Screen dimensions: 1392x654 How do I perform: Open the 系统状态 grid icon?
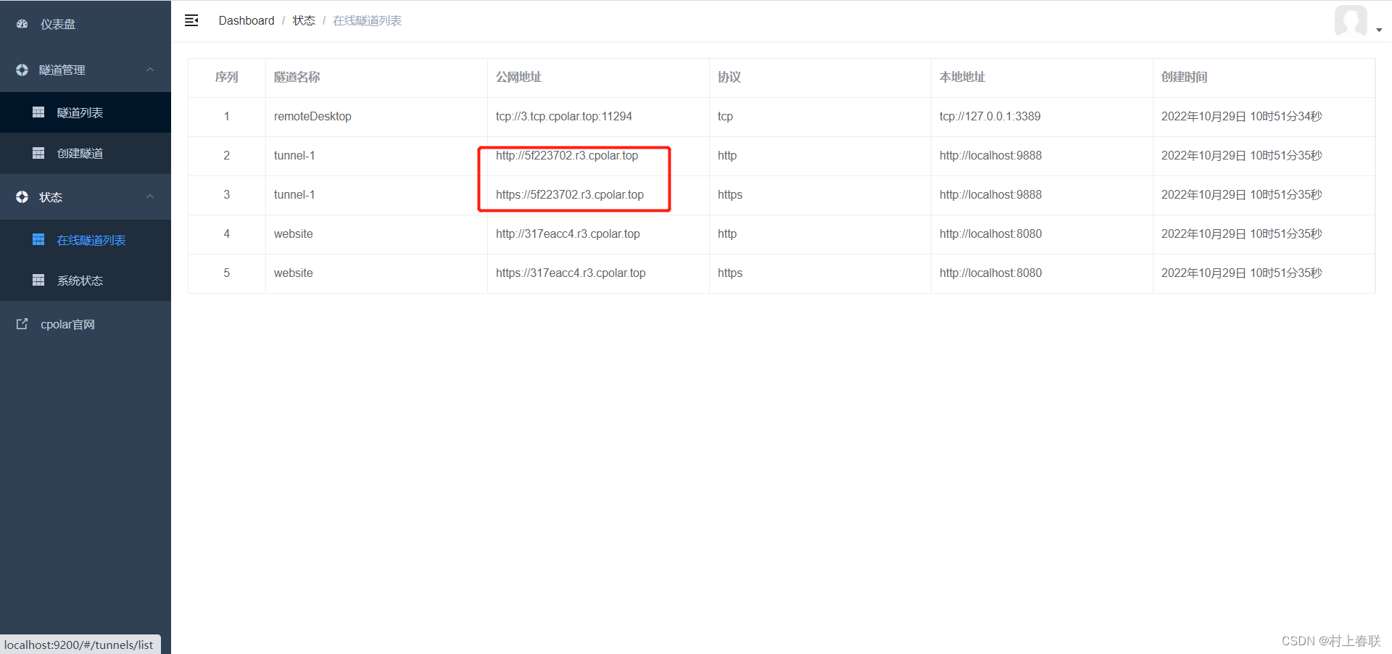[38, 280]
